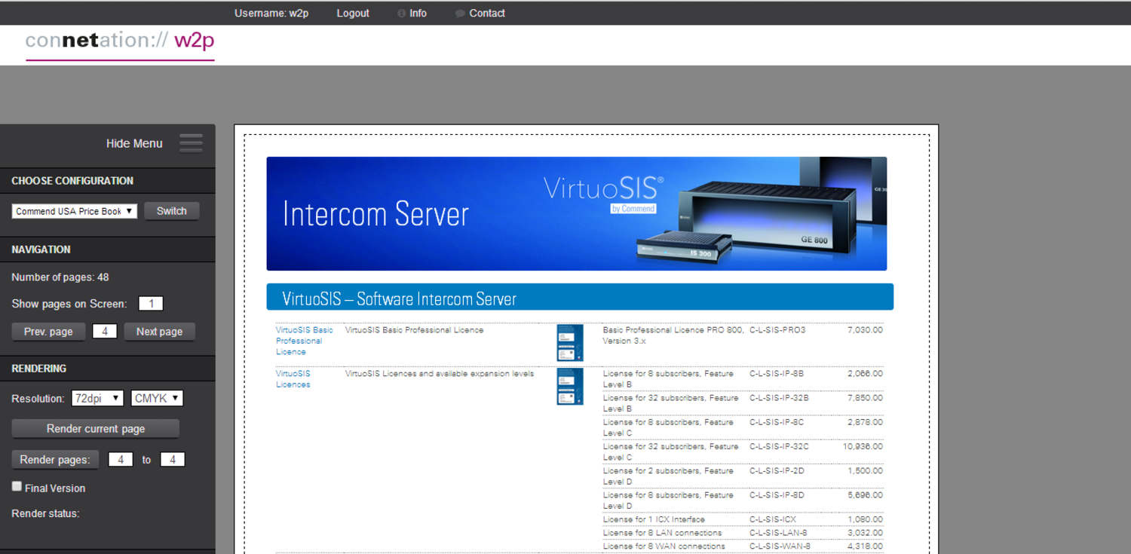This screenshot has width=1131, height=554.
Task: Go to Next page
Action: tap(159, 332)
